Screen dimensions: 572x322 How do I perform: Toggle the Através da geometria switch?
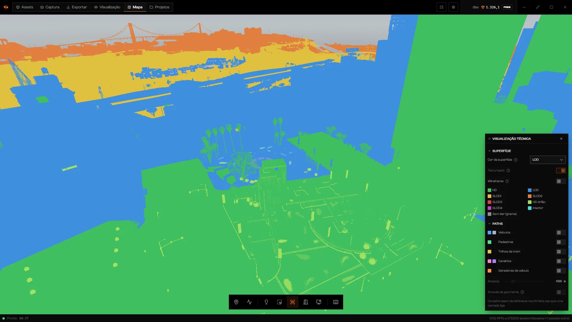pos(561,292)
